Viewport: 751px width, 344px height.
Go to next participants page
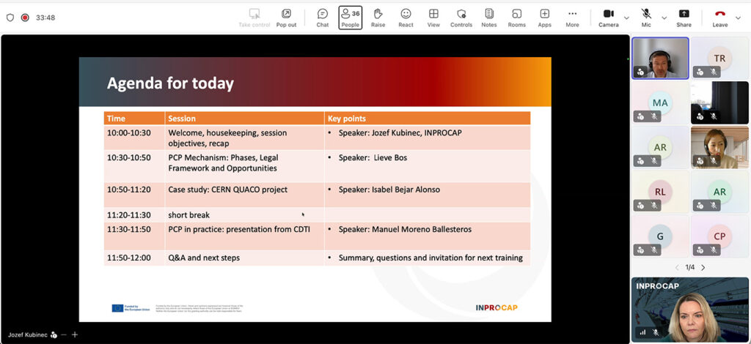point(703,267)
